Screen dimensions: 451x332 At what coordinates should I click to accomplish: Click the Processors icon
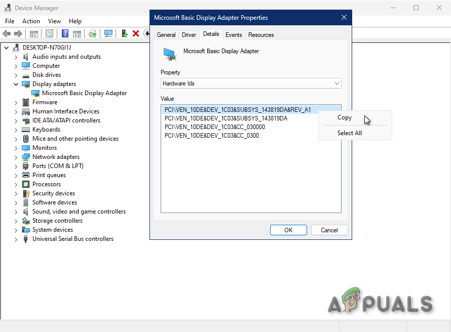click(26, 184)
